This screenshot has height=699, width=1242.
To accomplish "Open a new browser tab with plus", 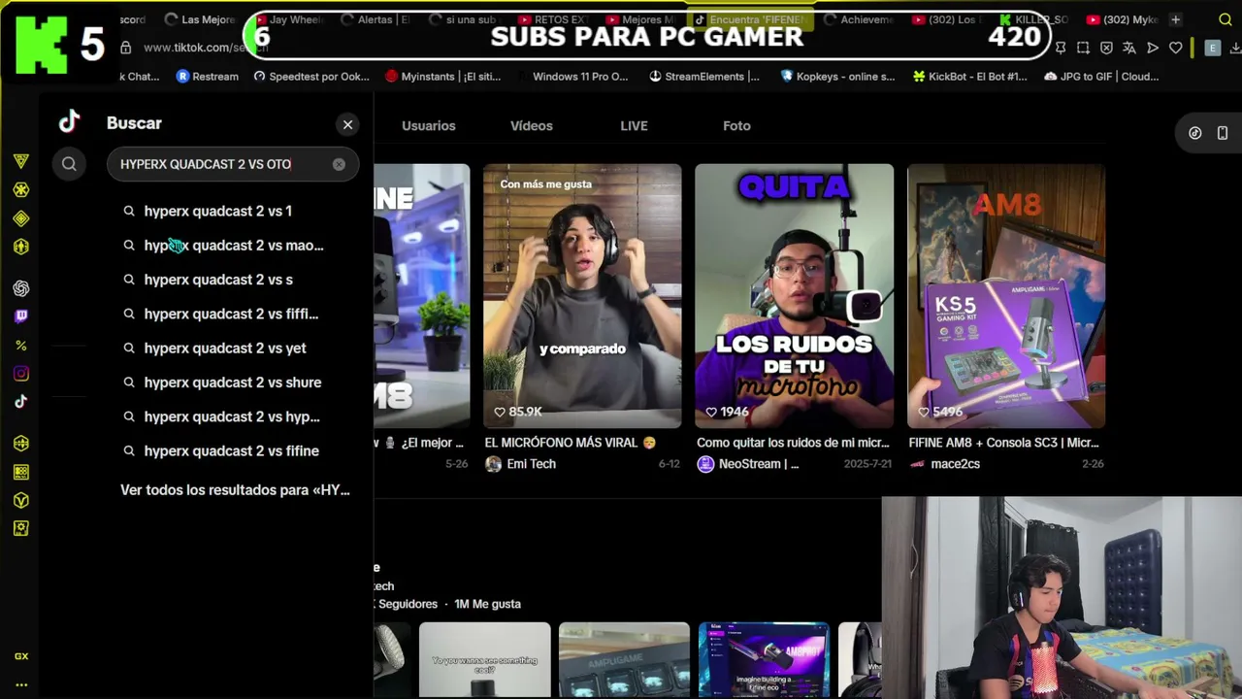I will point(1175,19).
